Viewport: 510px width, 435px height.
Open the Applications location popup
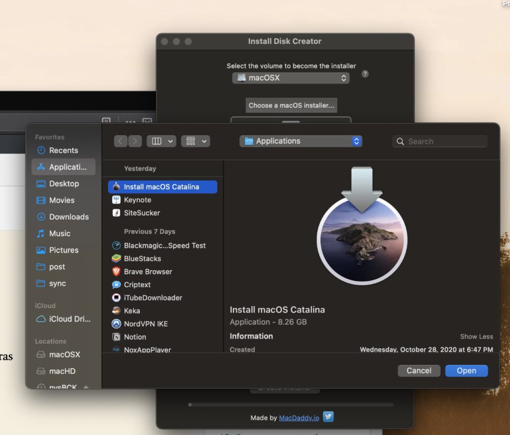[x=301, y=141]
